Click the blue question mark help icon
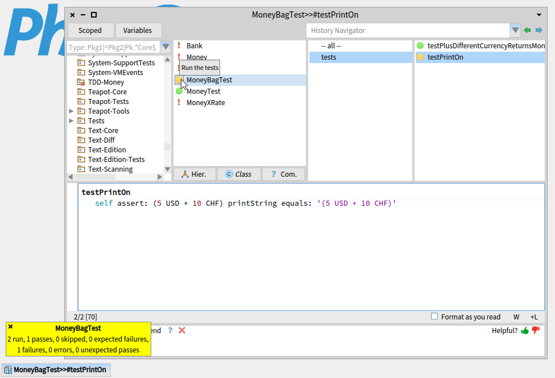 170,330
